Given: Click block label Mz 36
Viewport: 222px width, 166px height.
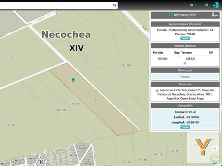Looking at the screenshot, I should (x=32, y=159).
